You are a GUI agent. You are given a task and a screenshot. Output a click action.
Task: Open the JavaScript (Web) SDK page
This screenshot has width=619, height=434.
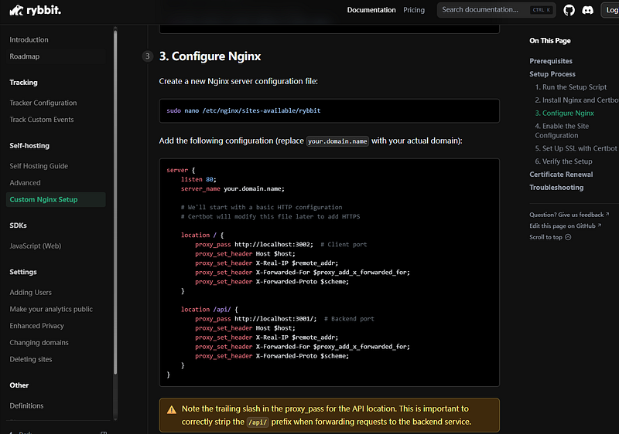click(35, 246)
